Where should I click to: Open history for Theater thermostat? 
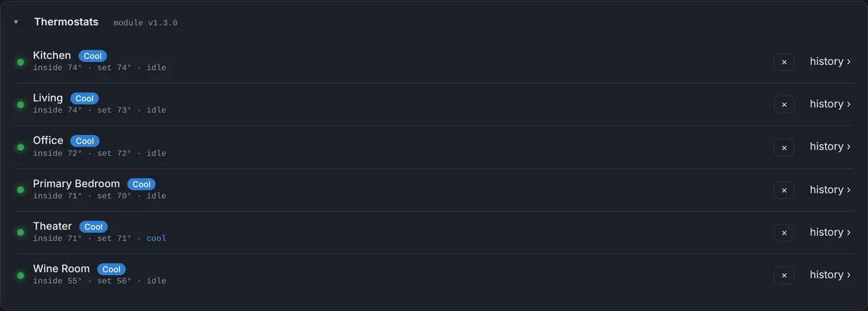click(830, 232)
